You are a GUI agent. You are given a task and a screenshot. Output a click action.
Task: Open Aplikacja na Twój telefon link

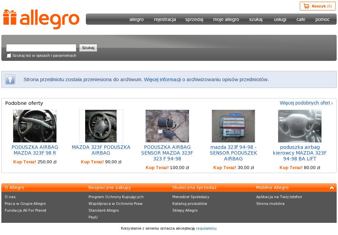[x=279, y=197]
